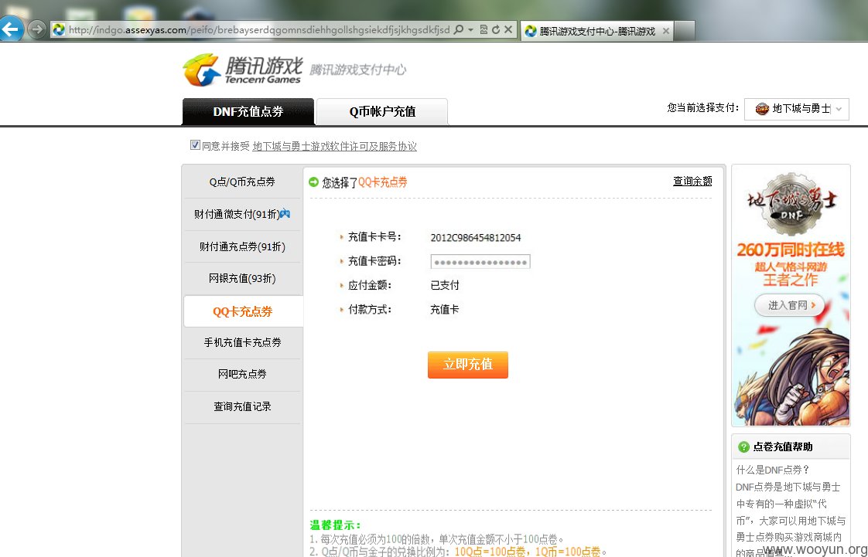Switch to Q币帐户充值 tab
868x557 pixels.
[x=382, y=111]
